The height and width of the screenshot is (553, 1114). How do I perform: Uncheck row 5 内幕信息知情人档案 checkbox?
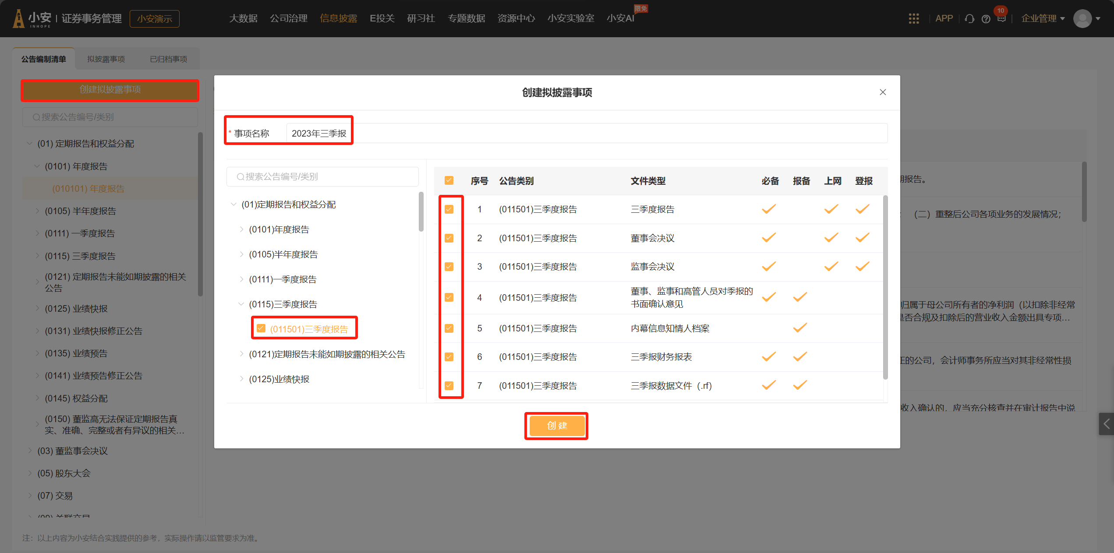point(449,328)
